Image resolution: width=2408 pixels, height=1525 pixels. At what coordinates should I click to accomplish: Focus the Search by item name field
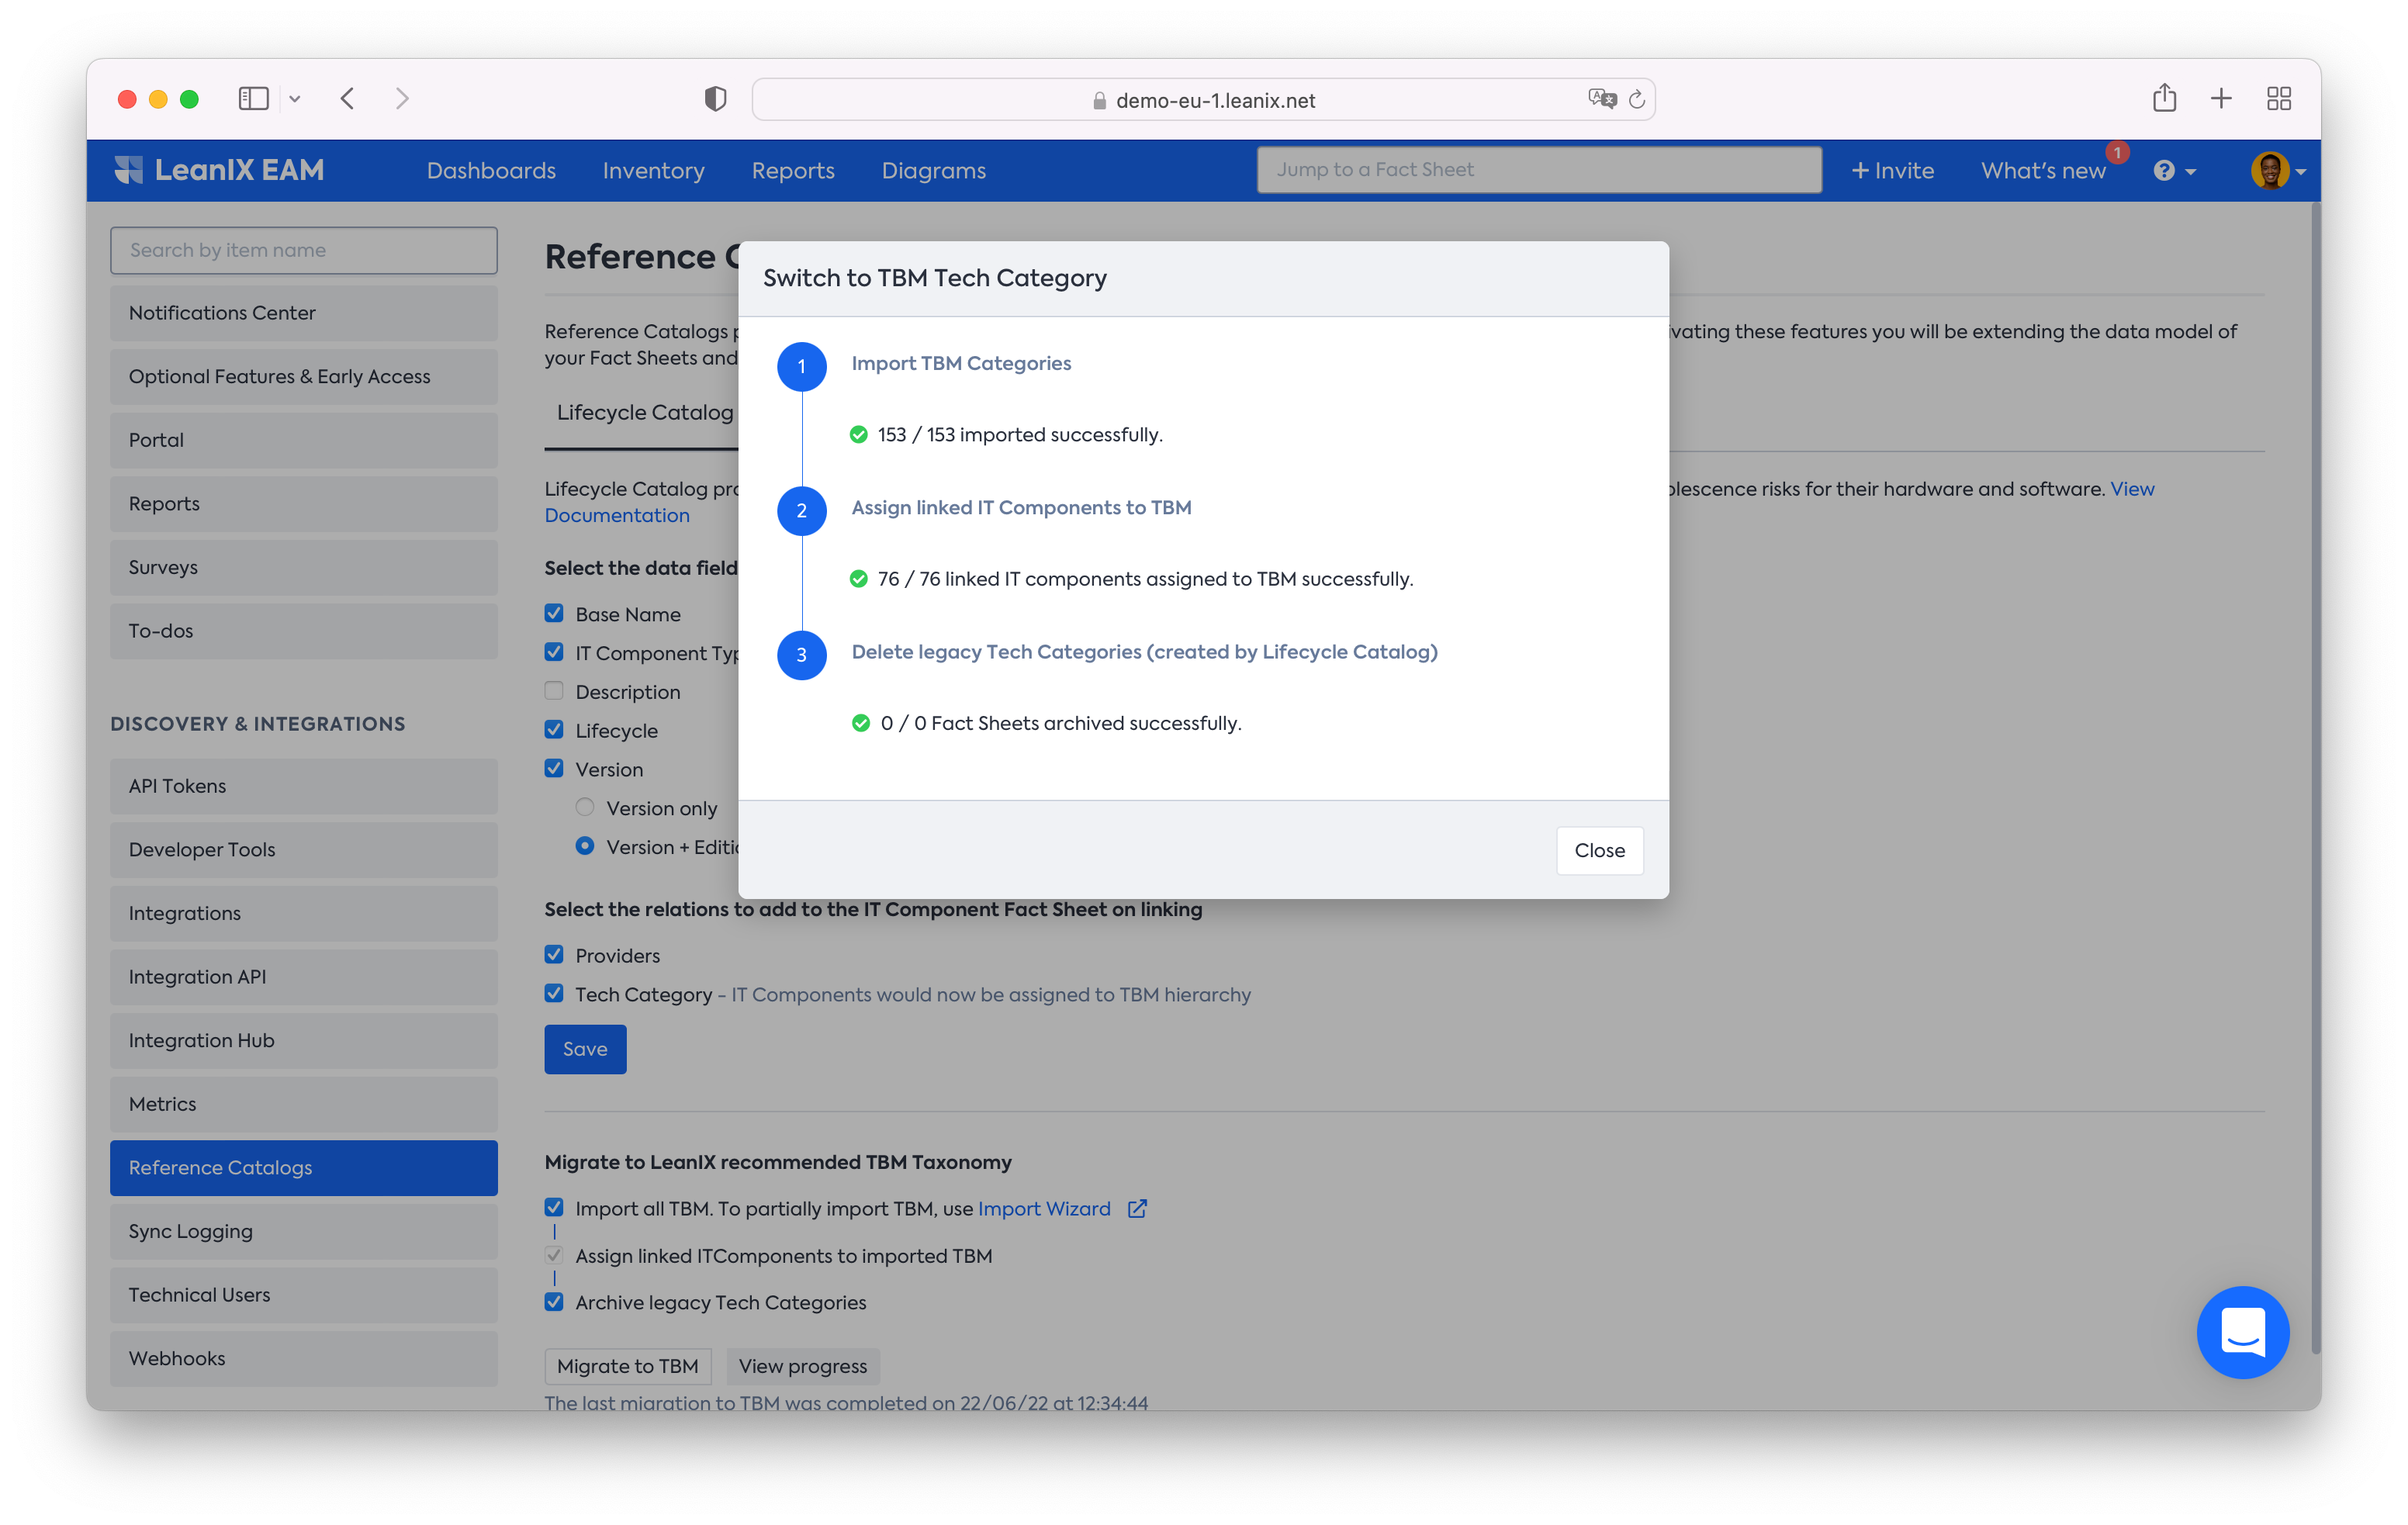(x=304, y=250)
